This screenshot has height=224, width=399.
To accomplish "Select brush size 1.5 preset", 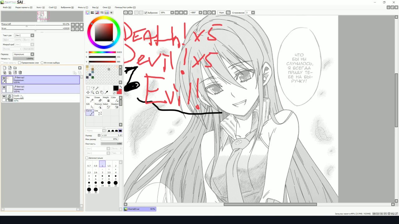I will tap(109, 164).
